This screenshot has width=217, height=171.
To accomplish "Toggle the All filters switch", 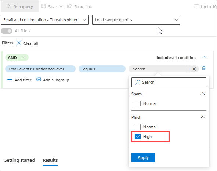I will click(x=7, y=31).
